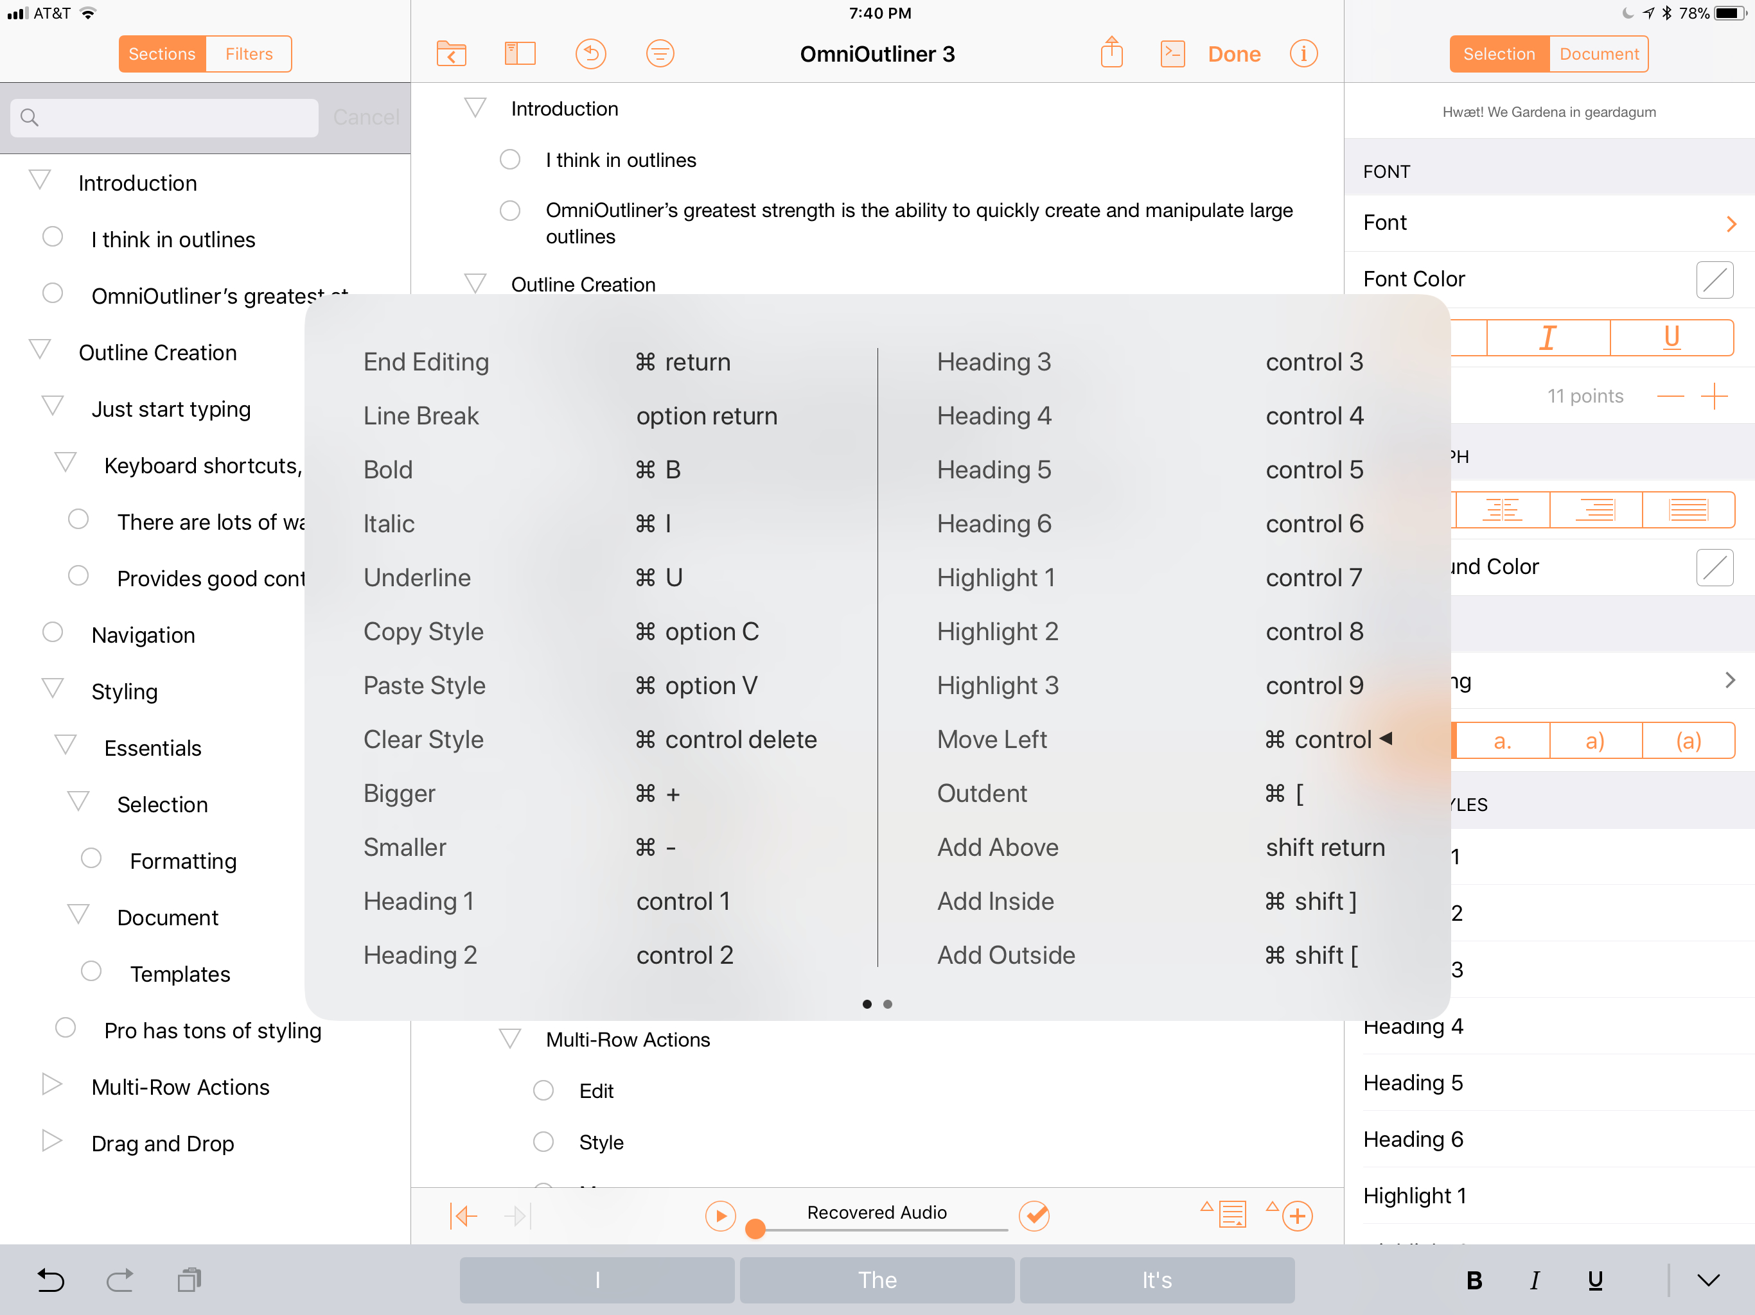Toggle italic in keyboard bar
Image resolution: width=1755 pixels, height=1315 pixels.
click(x=1535, y=1280)
